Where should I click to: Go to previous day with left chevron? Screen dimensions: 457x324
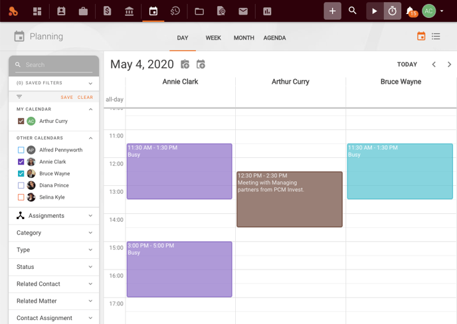tap(434, 64)
